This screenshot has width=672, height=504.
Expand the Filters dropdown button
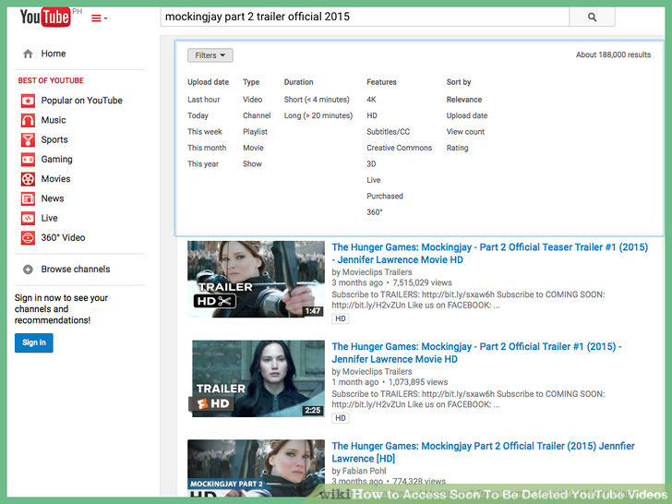210,55
